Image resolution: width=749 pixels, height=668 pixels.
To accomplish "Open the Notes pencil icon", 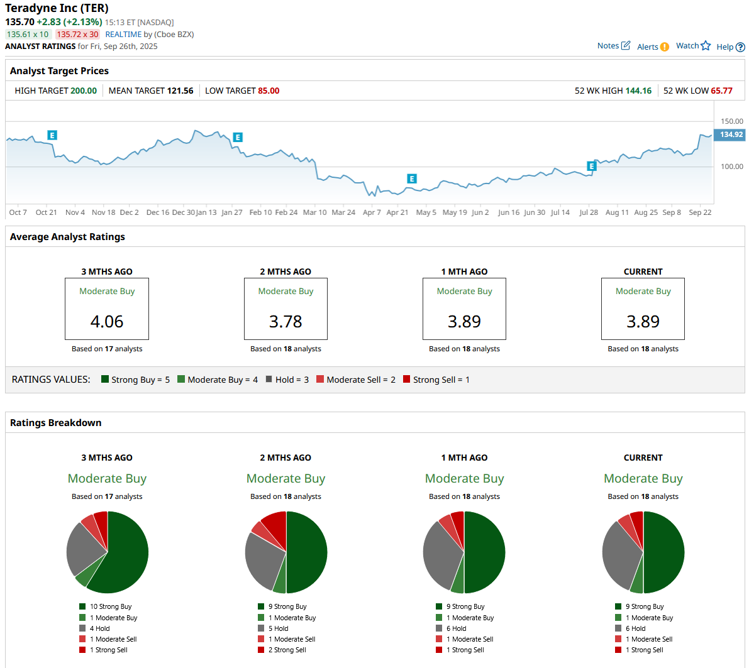I will 626,45.
